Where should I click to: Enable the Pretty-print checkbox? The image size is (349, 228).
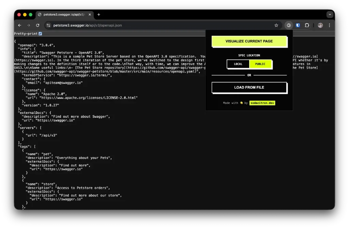click(41, 33)
